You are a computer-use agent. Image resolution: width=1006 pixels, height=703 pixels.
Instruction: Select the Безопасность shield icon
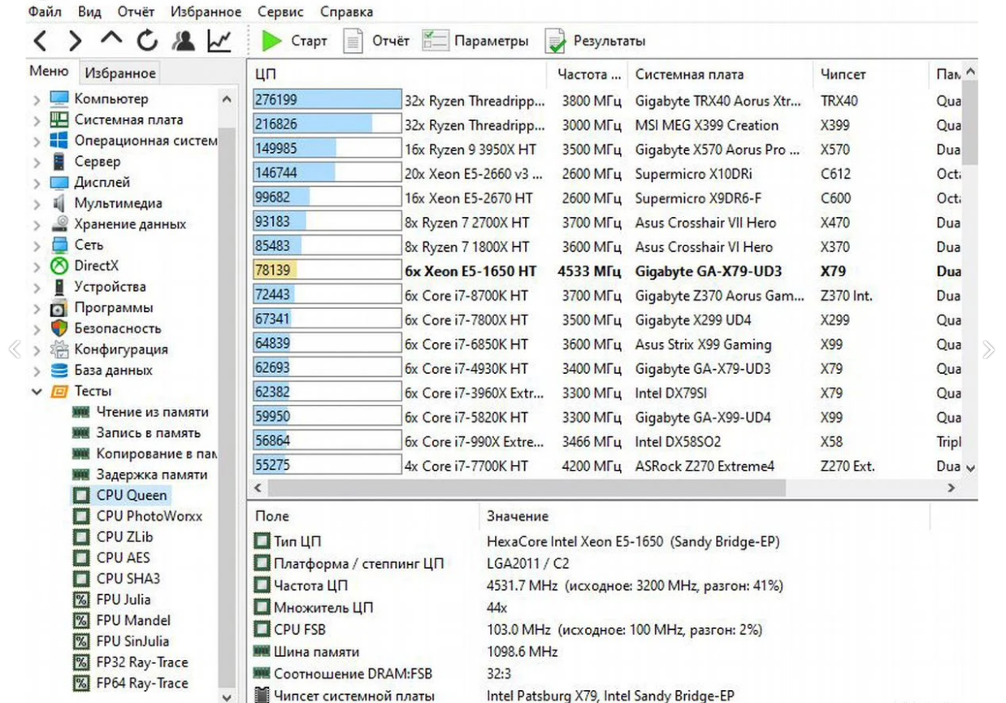pyautogui.click(x=59, y=328)
